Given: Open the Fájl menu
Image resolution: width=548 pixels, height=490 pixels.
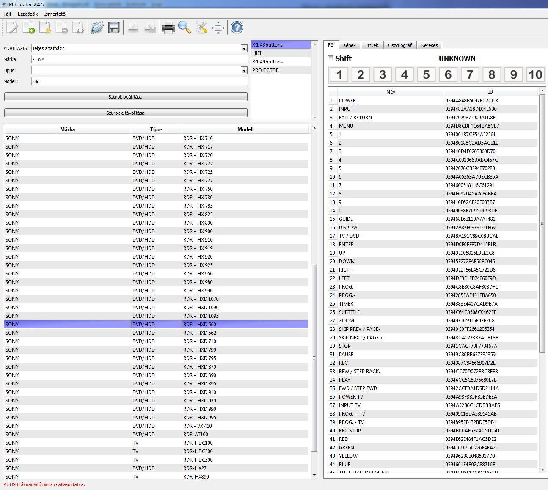Looking at the screenshot, I should point(7,14).
